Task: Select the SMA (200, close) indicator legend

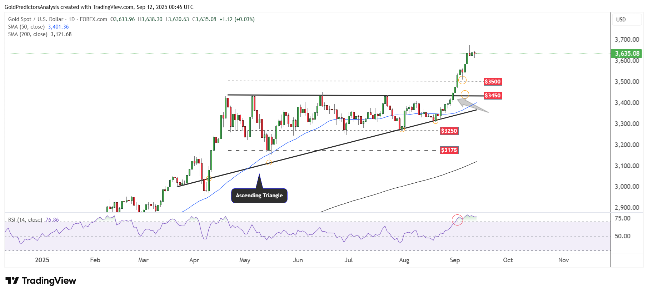Action: 28,34
